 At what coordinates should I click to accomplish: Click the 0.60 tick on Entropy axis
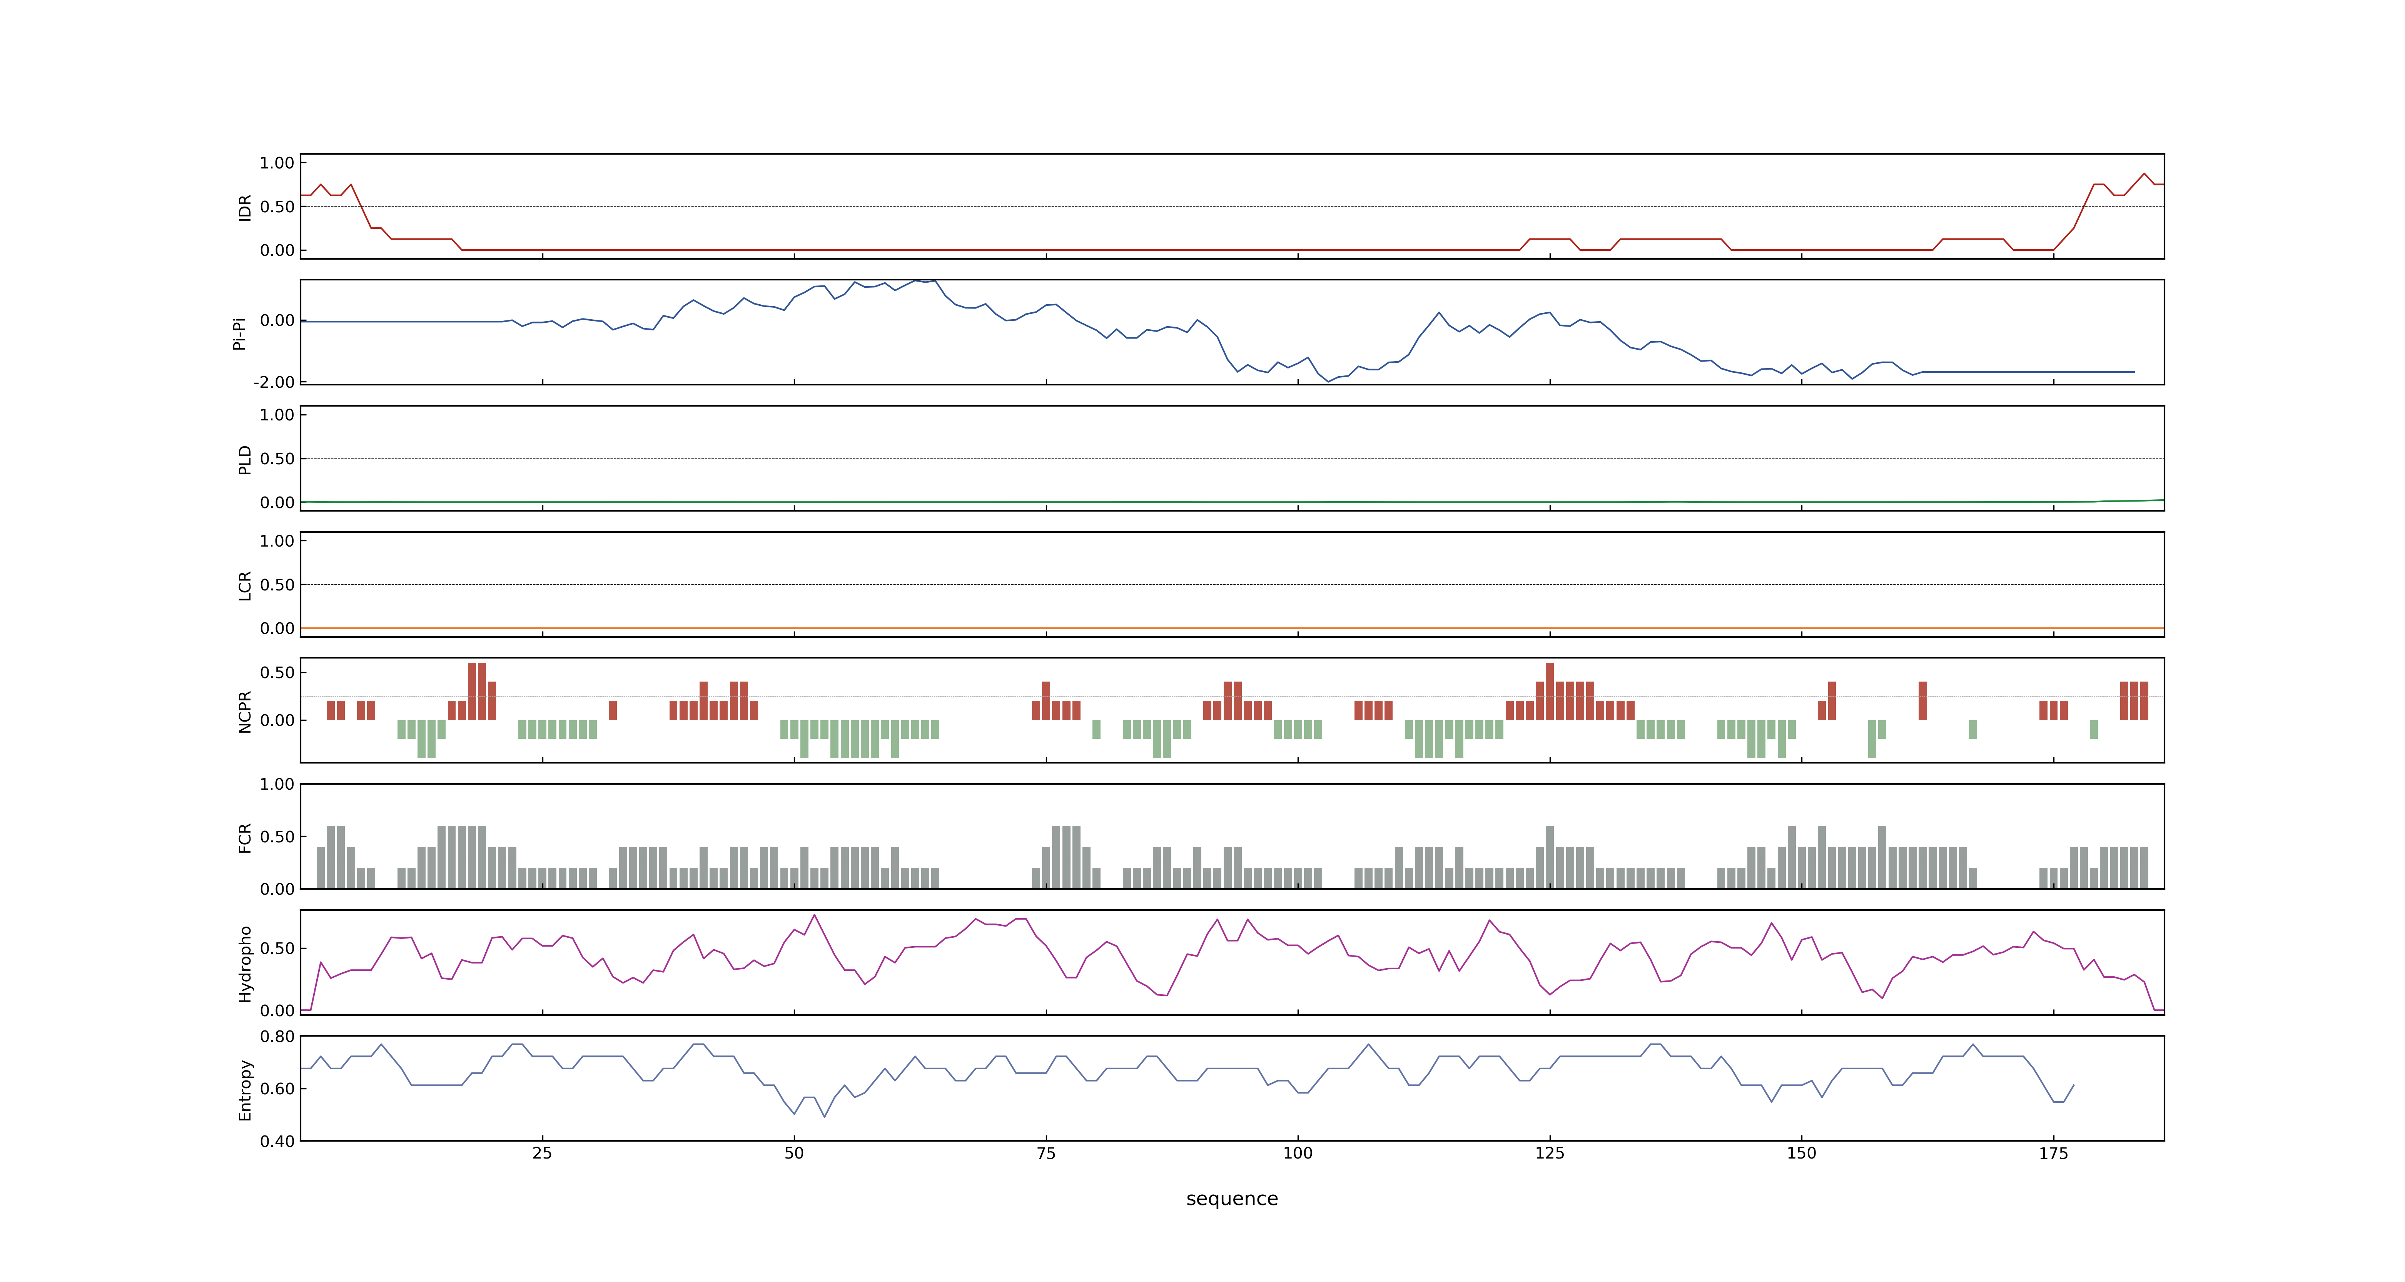pyautogui.click(x=277, y=1089)
